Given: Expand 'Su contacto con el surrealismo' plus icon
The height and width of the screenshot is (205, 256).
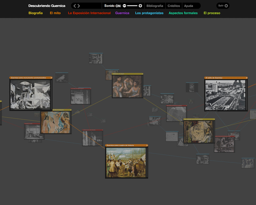Looking at the screenshot, I should (x=214, y=119).
